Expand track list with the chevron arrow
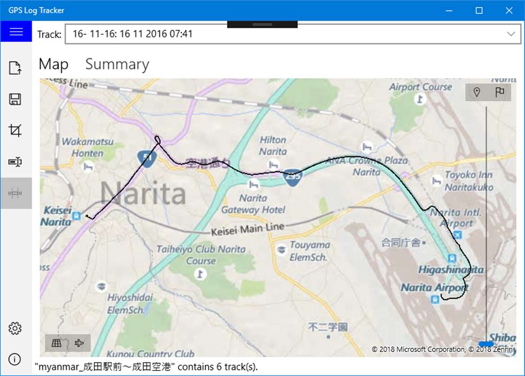The height and width of the screenshot is (376, 525). (511, 34)
